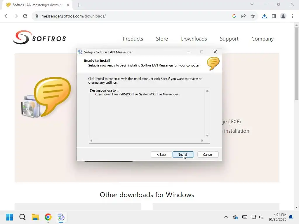
Task: Share this page icon in Chrome
Action: tap(244, 16)
